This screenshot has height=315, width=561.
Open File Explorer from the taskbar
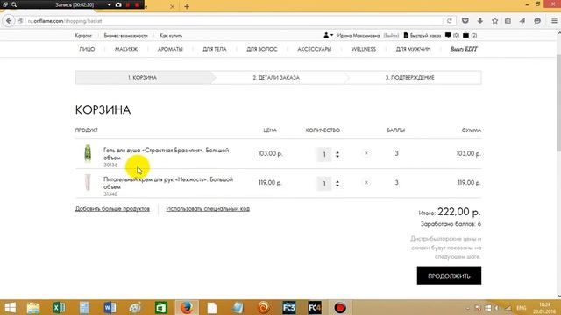click(33, 307)
